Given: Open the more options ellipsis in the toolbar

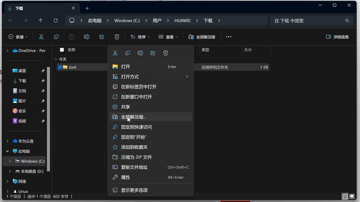Looking at the screenshot, I should [x=229, y=37].
